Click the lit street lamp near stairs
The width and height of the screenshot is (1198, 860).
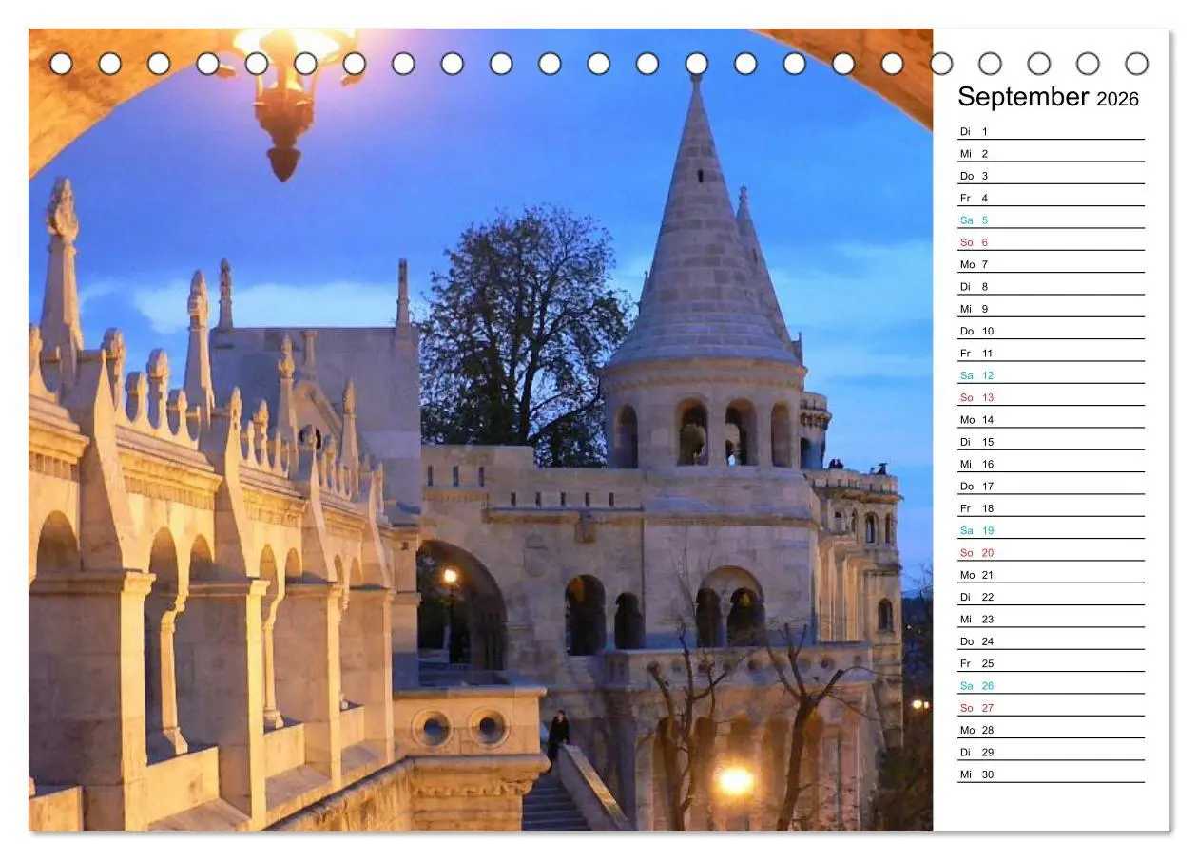click(735, 781)
